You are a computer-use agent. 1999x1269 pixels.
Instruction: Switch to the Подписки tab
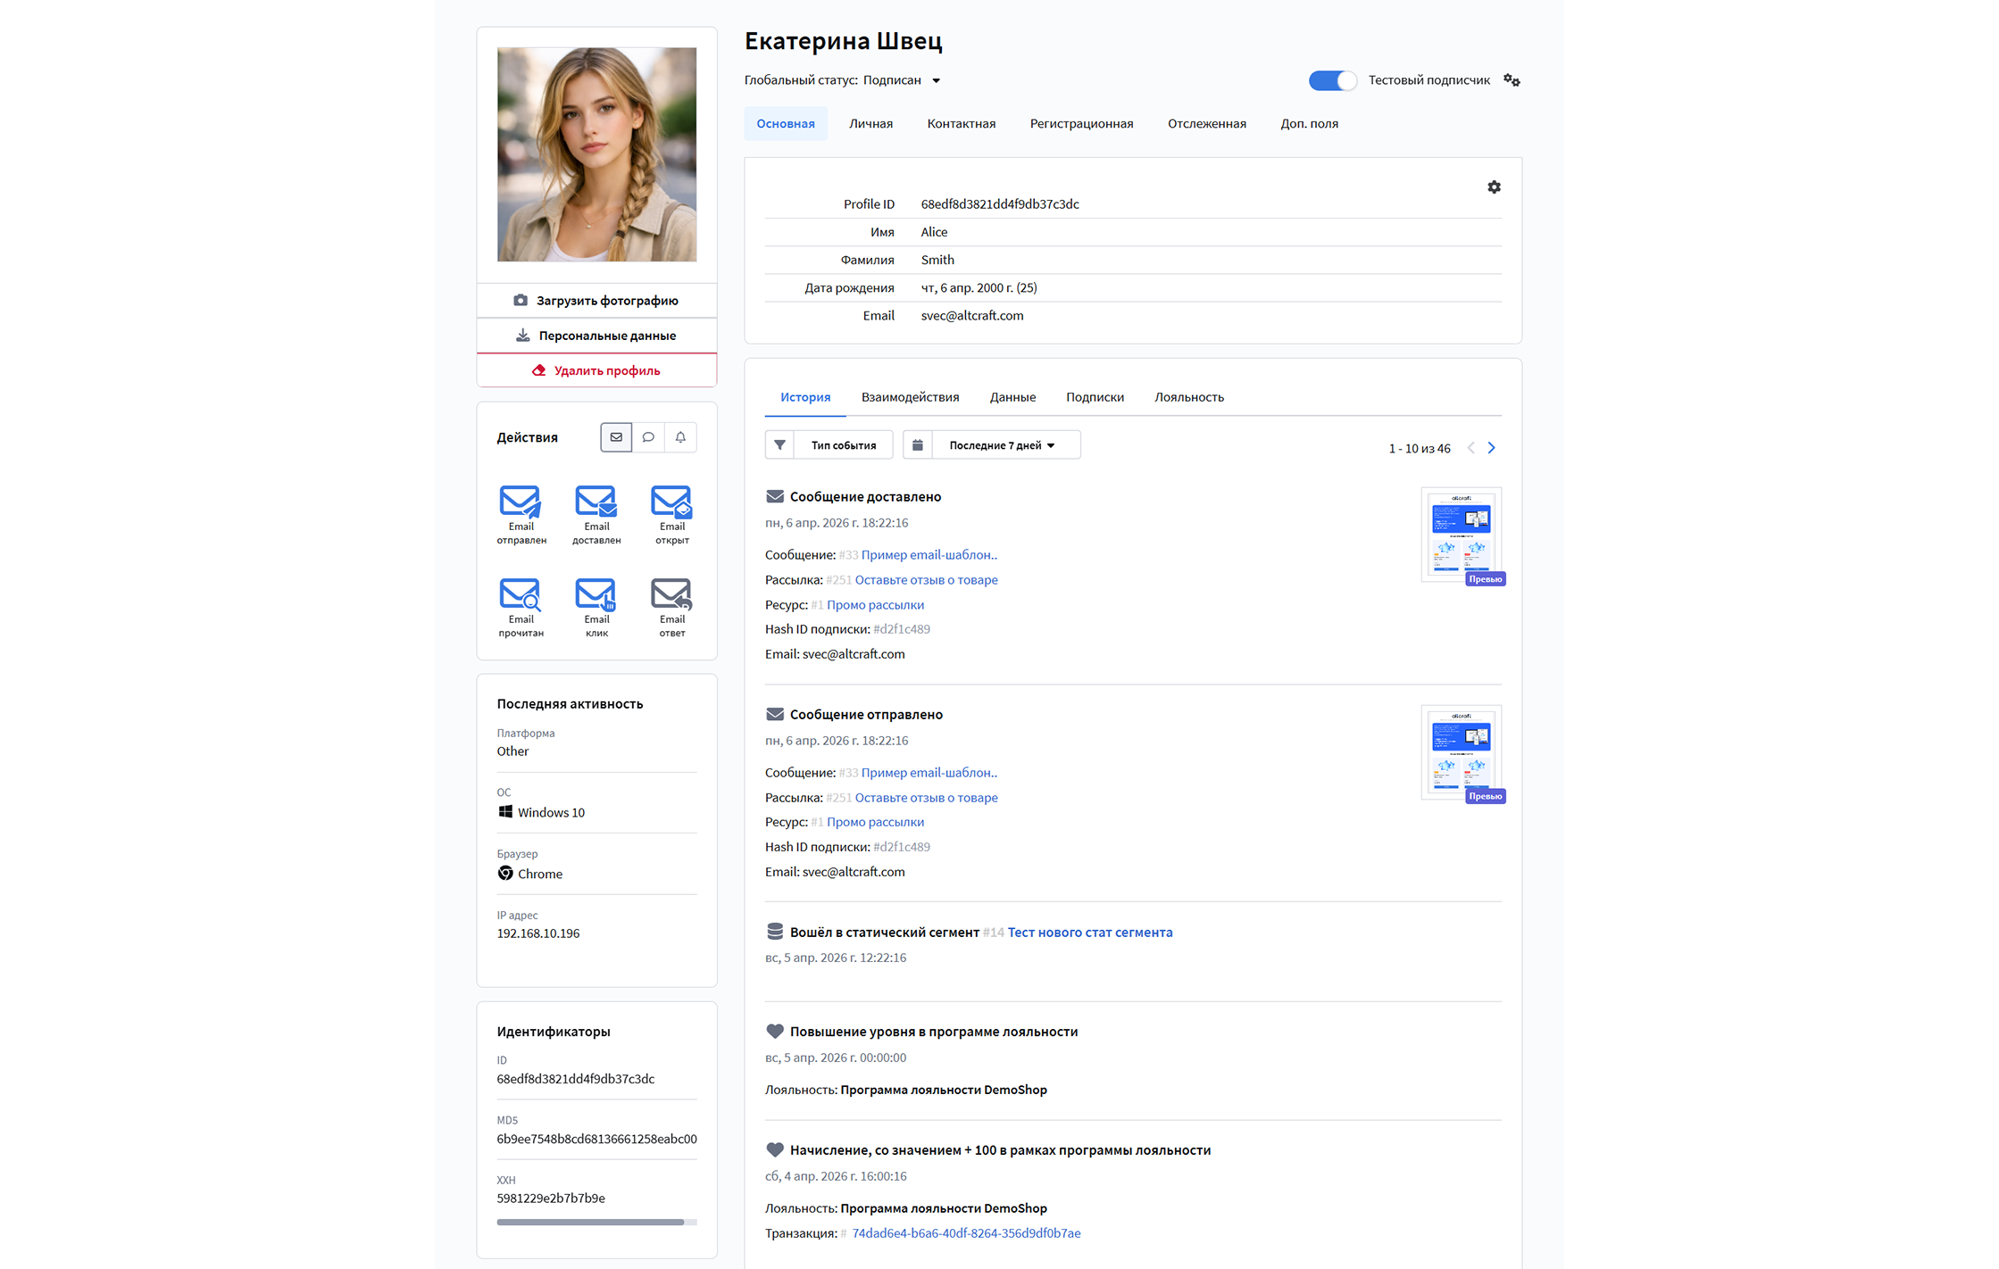1095,398
